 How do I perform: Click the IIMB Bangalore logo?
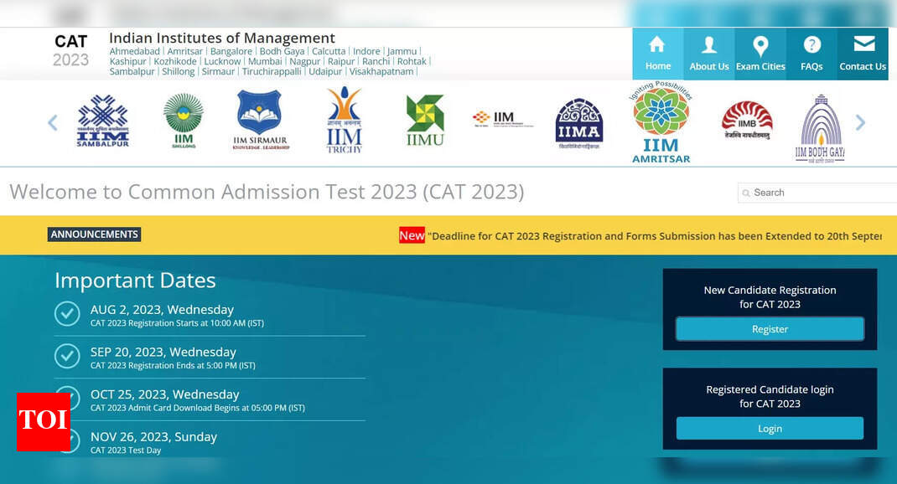tap(746, 121)
